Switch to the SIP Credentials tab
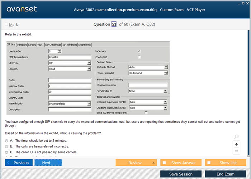The image size is (251, 179). tap(53, 45)
